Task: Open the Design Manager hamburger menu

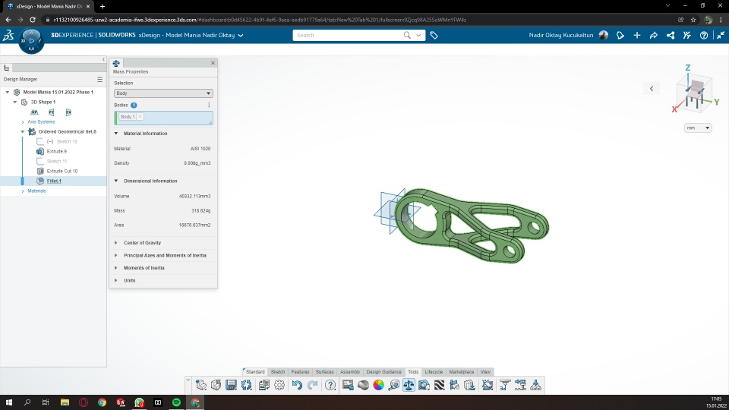Action: 99,80
